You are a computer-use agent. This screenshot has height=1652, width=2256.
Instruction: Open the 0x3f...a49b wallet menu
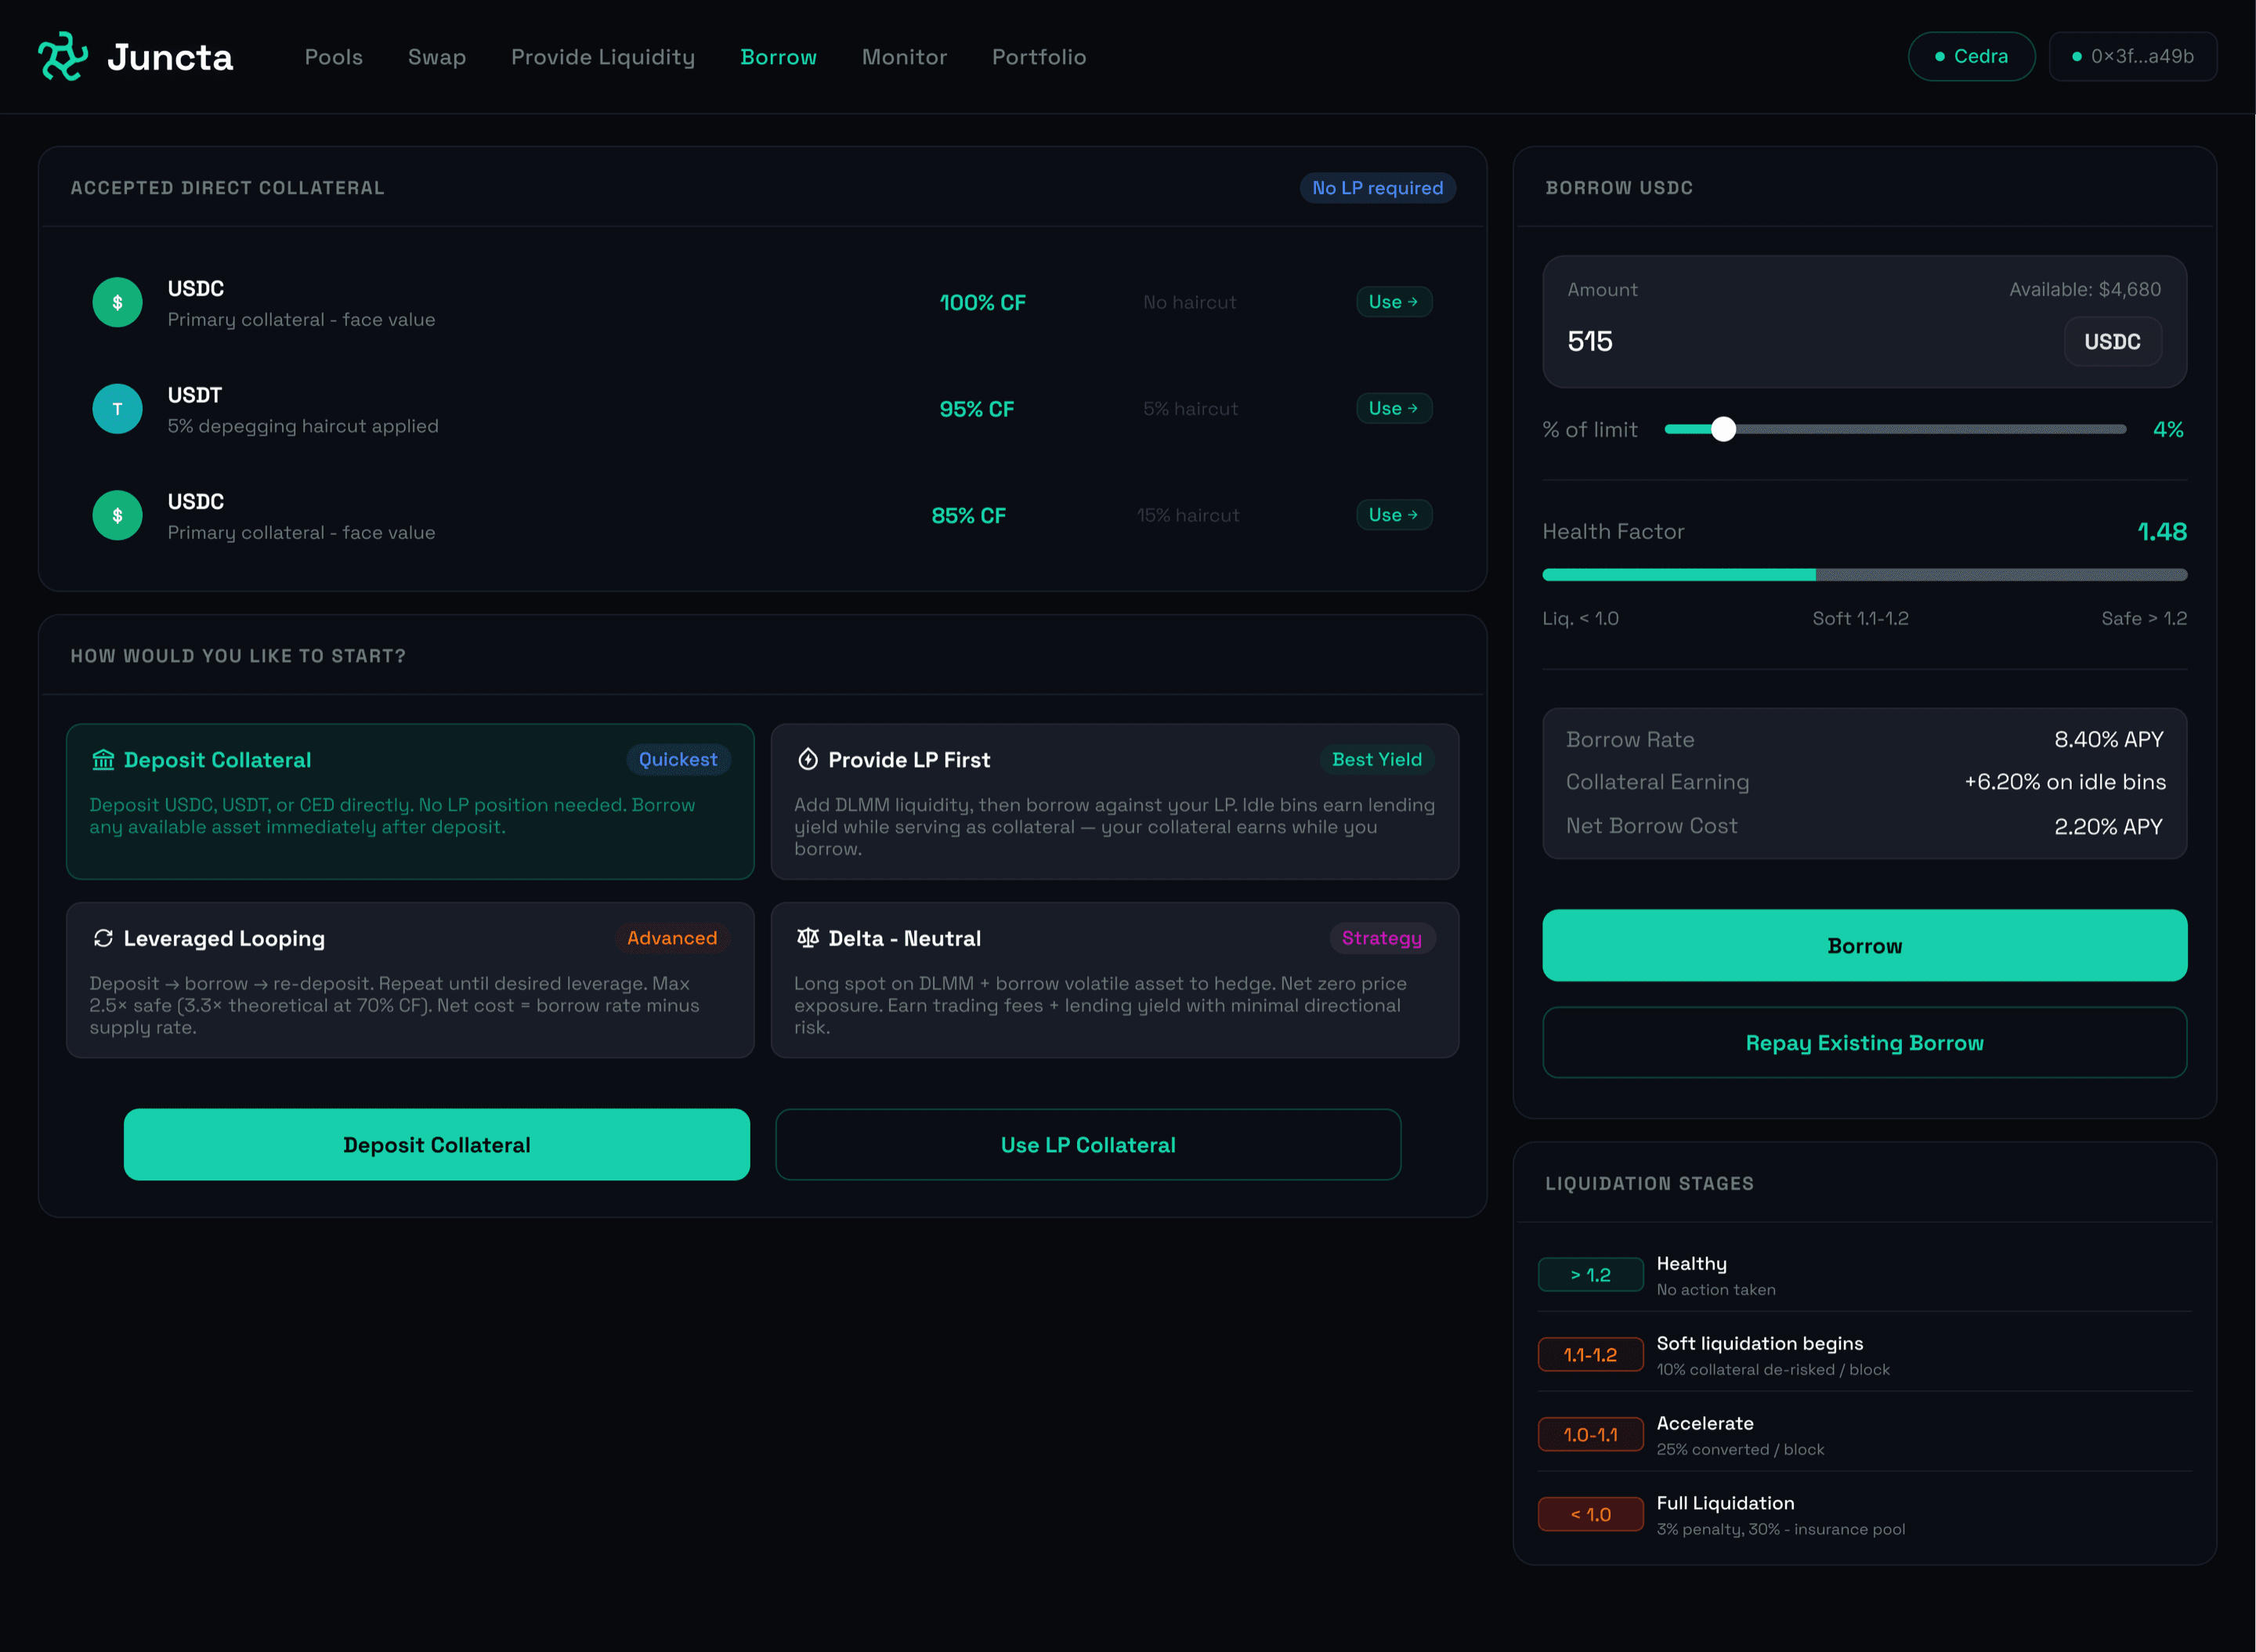[x=2133, y=56]
